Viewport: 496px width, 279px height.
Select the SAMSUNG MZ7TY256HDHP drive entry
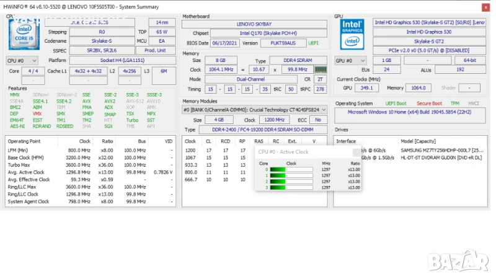[x=444, y=151]
